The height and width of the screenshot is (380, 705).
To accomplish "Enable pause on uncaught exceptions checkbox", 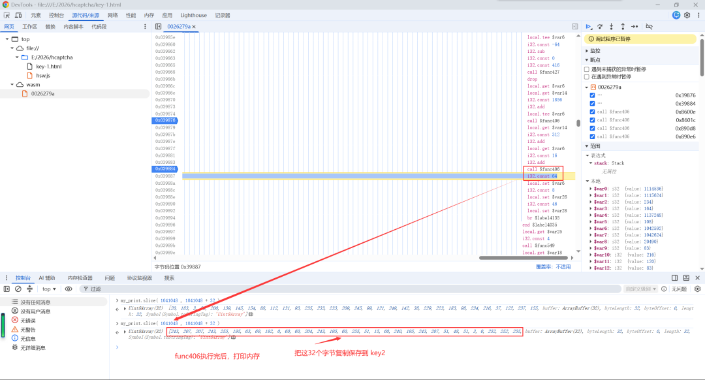I will (x=587, y=69).
